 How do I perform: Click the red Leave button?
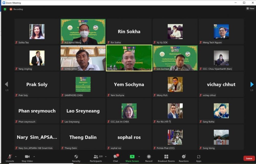249,158
